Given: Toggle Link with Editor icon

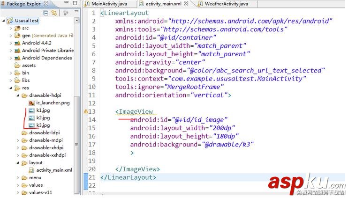Looking at the screenshot, I should (x=54, y=13).
